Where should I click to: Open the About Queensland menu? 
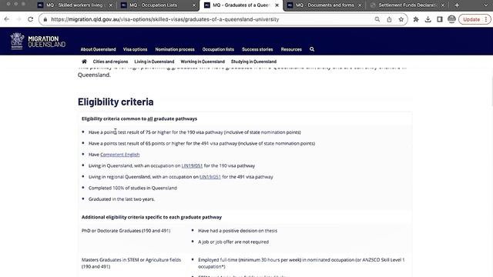coord(98,49)
